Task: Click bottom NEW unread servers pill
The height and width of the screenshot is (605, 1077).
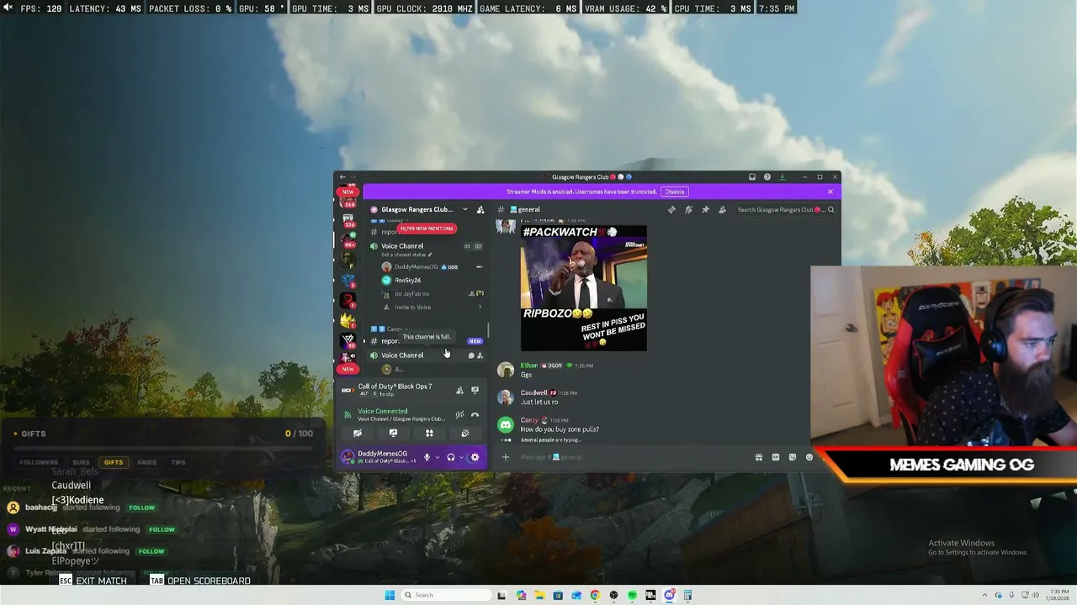Action: (x=348, y=369)
